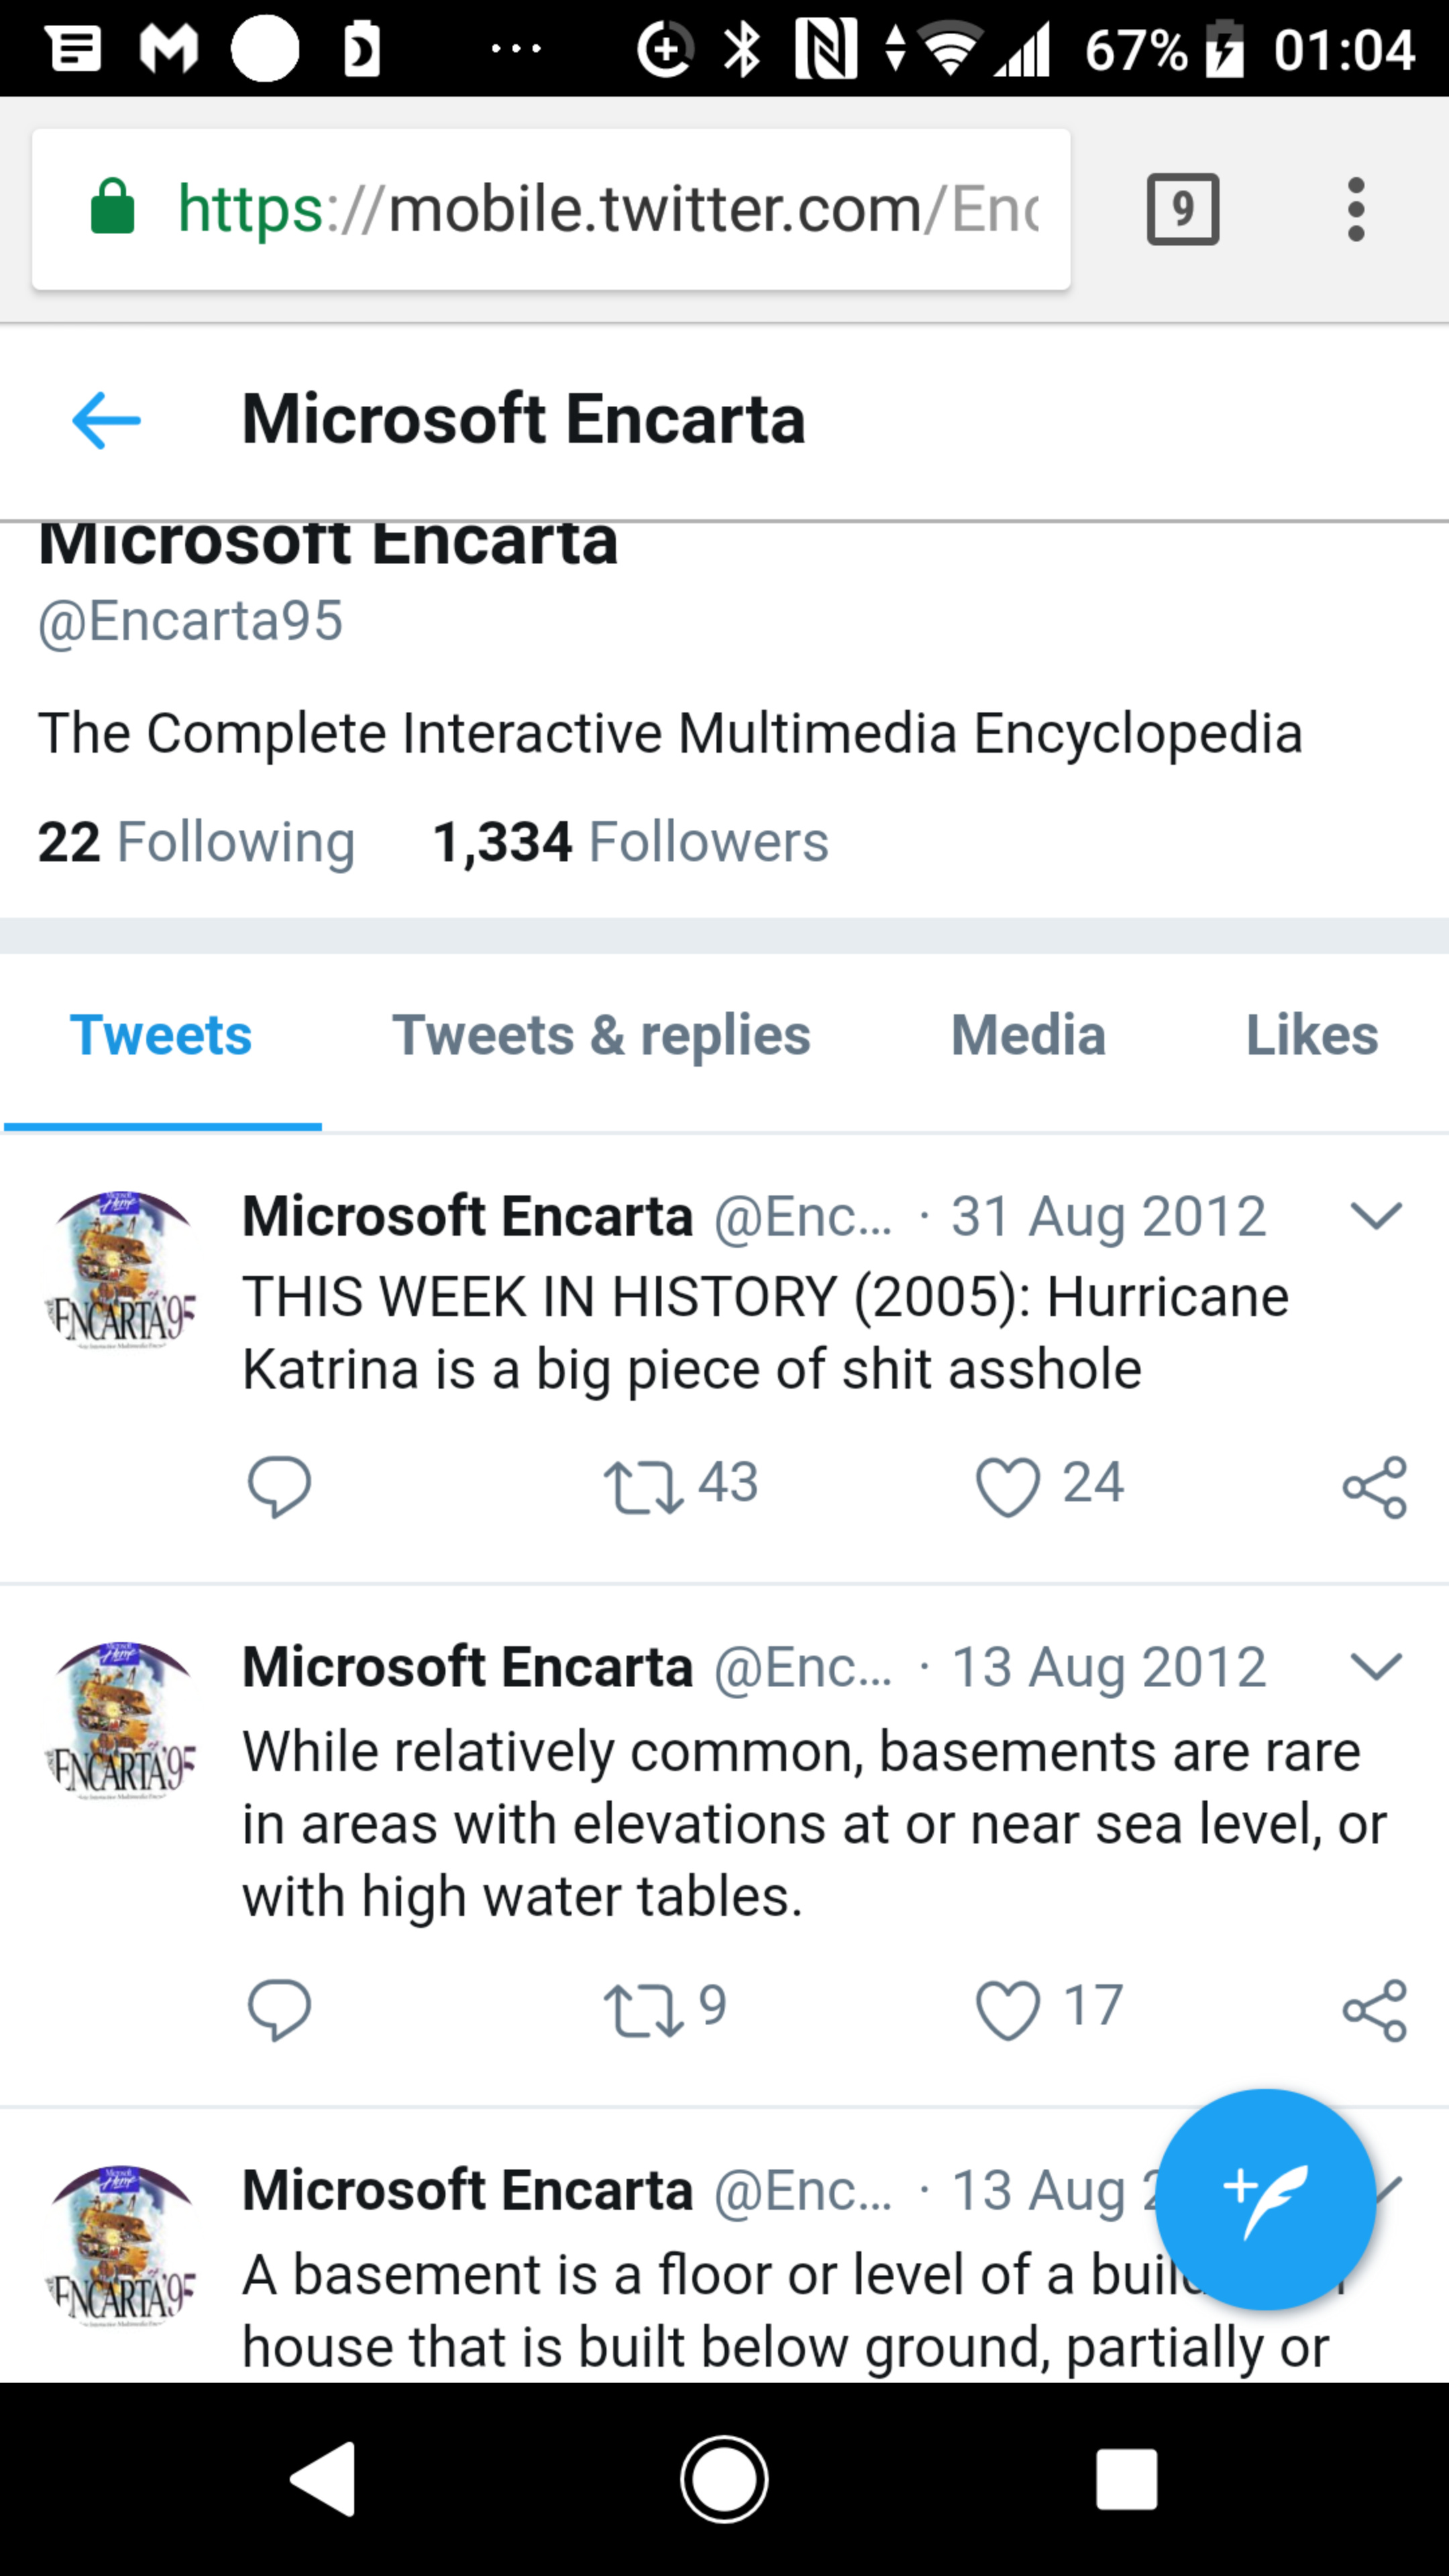Reply to the Hurricane Katrina tweet
1449x2576 pixels.
[x=279, y=1487]
